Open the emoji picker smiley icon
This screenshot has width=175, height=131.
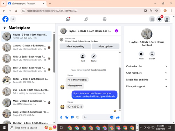click(x=112, y=117)
